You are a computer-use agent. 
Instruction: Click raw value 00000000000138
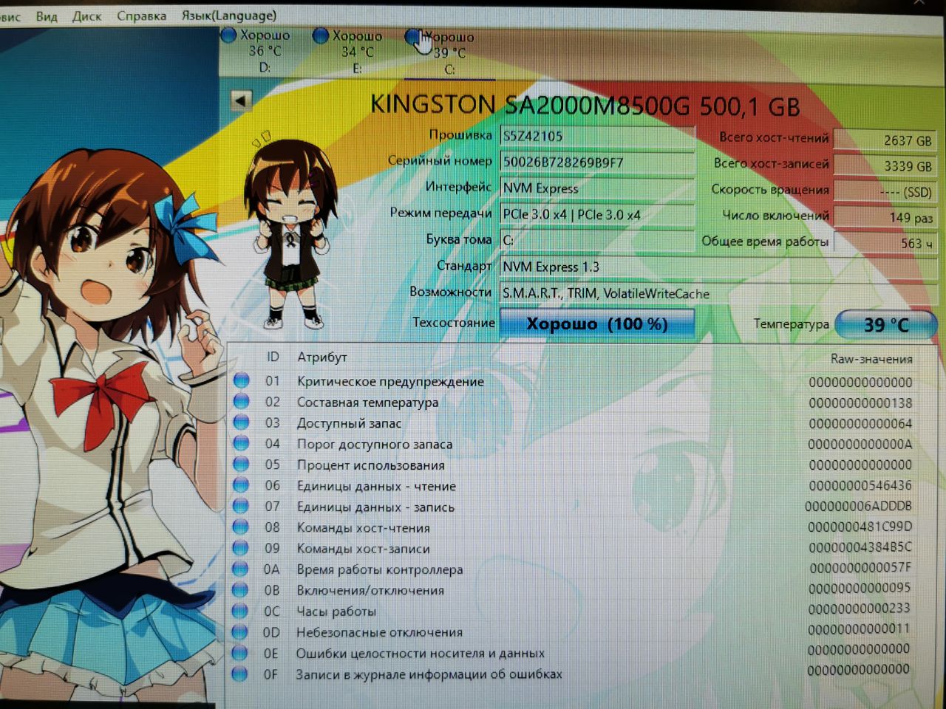[x=860, y=403]
